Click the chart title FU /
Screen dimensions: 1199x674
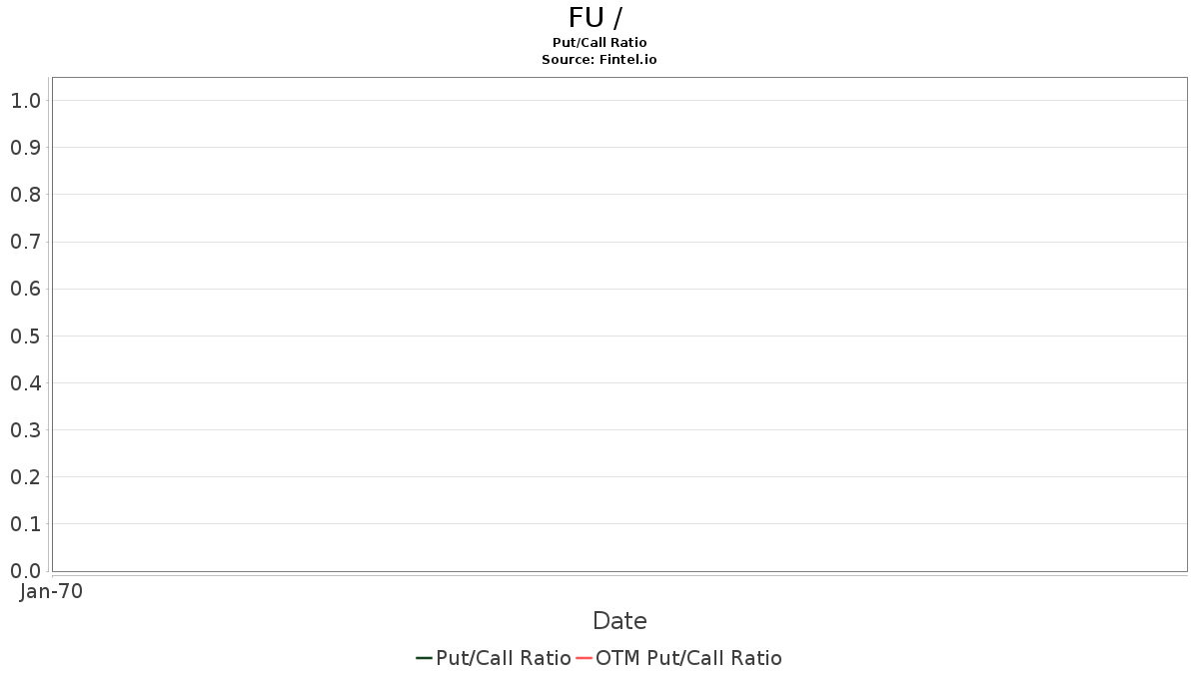[597, 18]
